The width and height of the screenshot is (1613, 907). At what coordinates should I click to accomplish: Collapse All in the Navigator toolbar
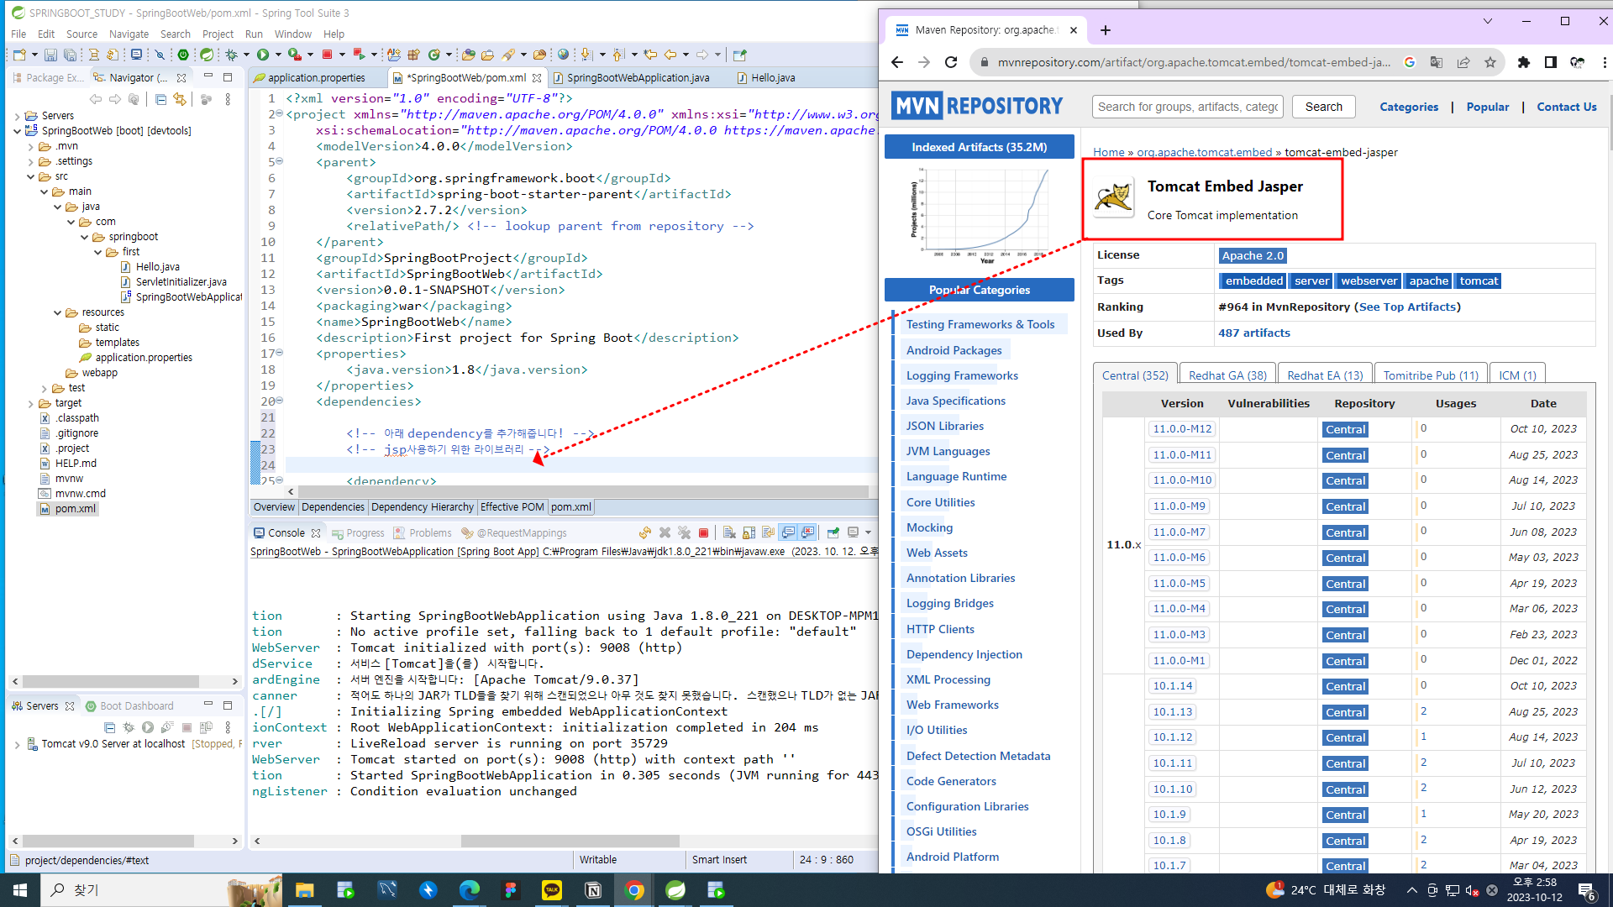point(160,99)
